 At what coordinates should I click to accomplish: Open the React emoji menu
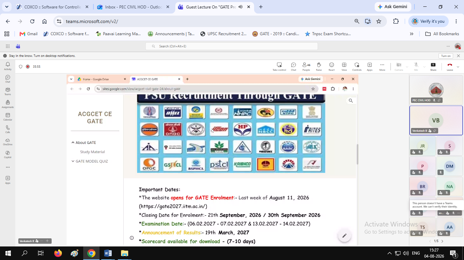point(332,67)
